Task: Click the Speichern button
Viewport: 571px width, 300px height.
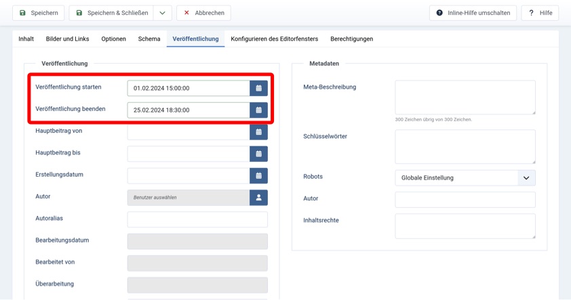Action: [39, 13]
